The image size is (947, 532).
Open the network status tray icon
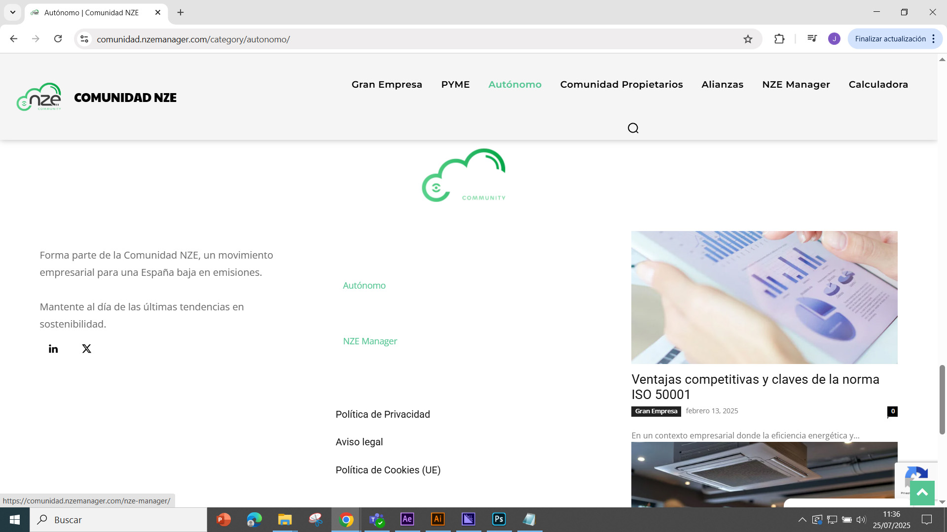pos(832,520)
